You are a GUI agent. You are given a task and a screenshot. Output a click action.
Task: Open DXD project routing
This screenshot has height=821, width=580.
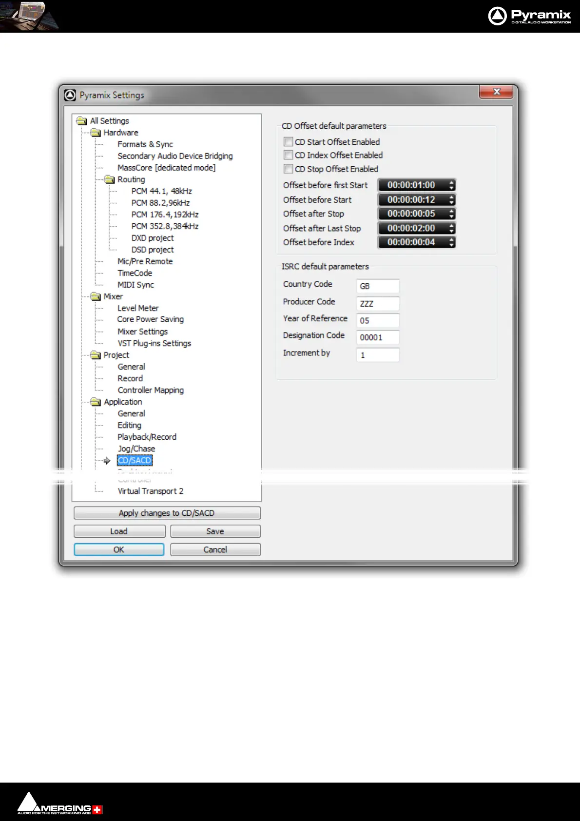153,238
